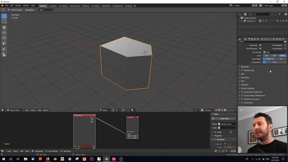
Task: Activate the Move tool
Action: pos(4,33)
